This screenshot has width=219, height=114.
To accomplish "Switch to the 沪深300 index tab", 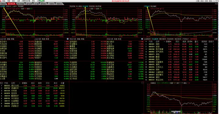I will [x=9, y=6].
